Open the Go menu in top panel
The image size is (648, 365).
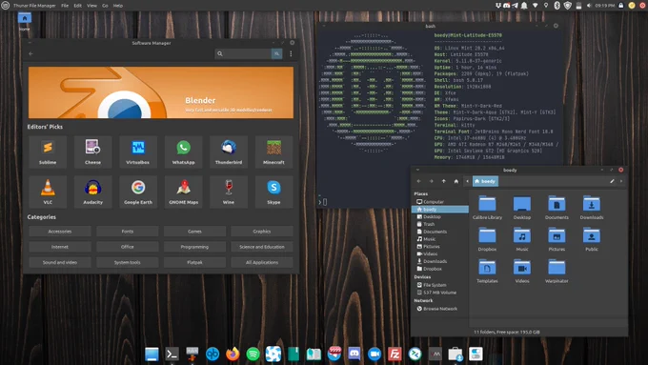click(105, 6)
